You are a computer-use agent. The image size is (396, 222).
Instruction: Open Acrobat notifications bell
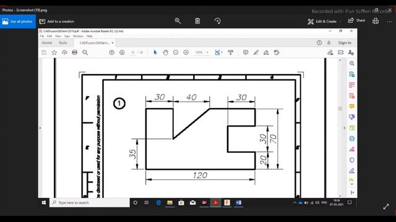click(x=329, y=43)
